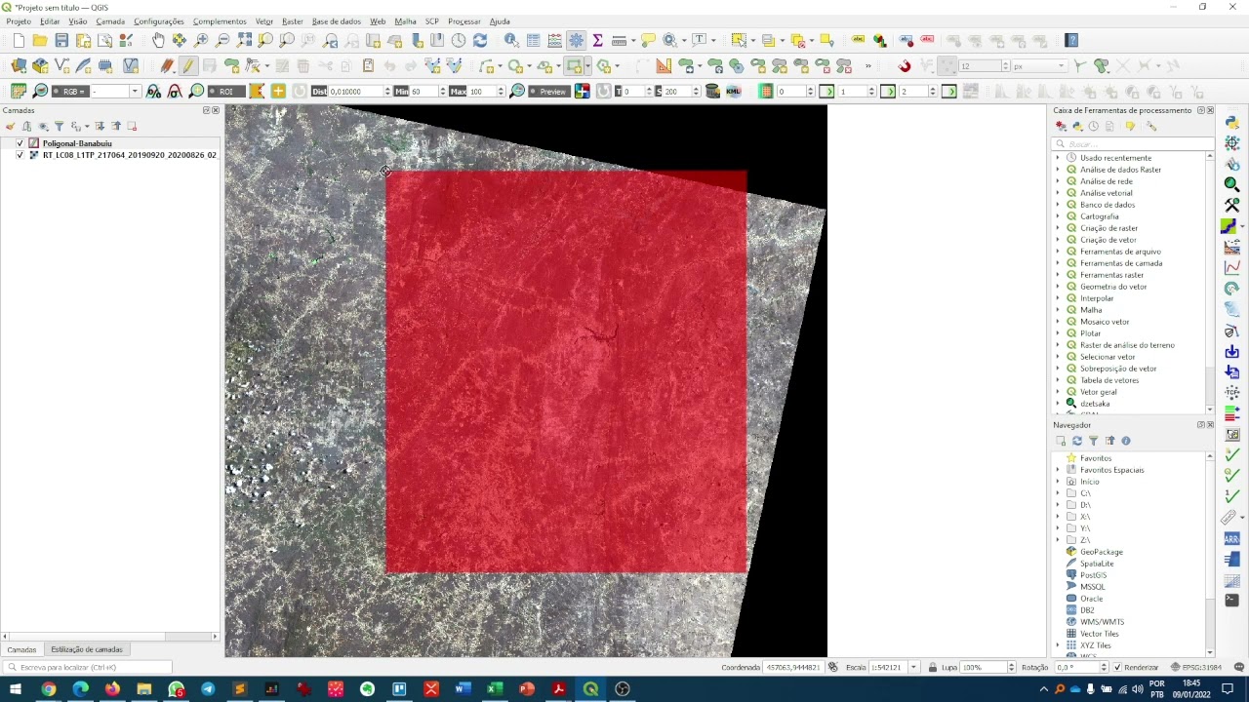This screenshot has width=1249, height=702.
Task: Toggle the SCP RGB display button
Action: point(70,91)
